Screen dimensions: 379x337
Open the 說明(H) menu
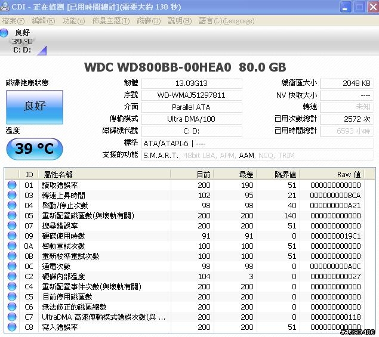click(180, 21)
